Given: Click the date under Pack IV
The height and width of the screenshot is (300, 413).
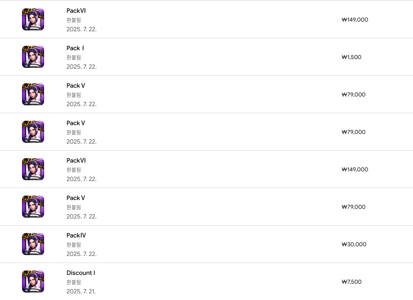Looking at the screenshot, I should [82, 254].
